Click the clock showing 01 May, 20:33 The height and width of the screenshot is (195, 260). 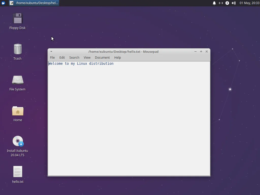pos(249,3)
